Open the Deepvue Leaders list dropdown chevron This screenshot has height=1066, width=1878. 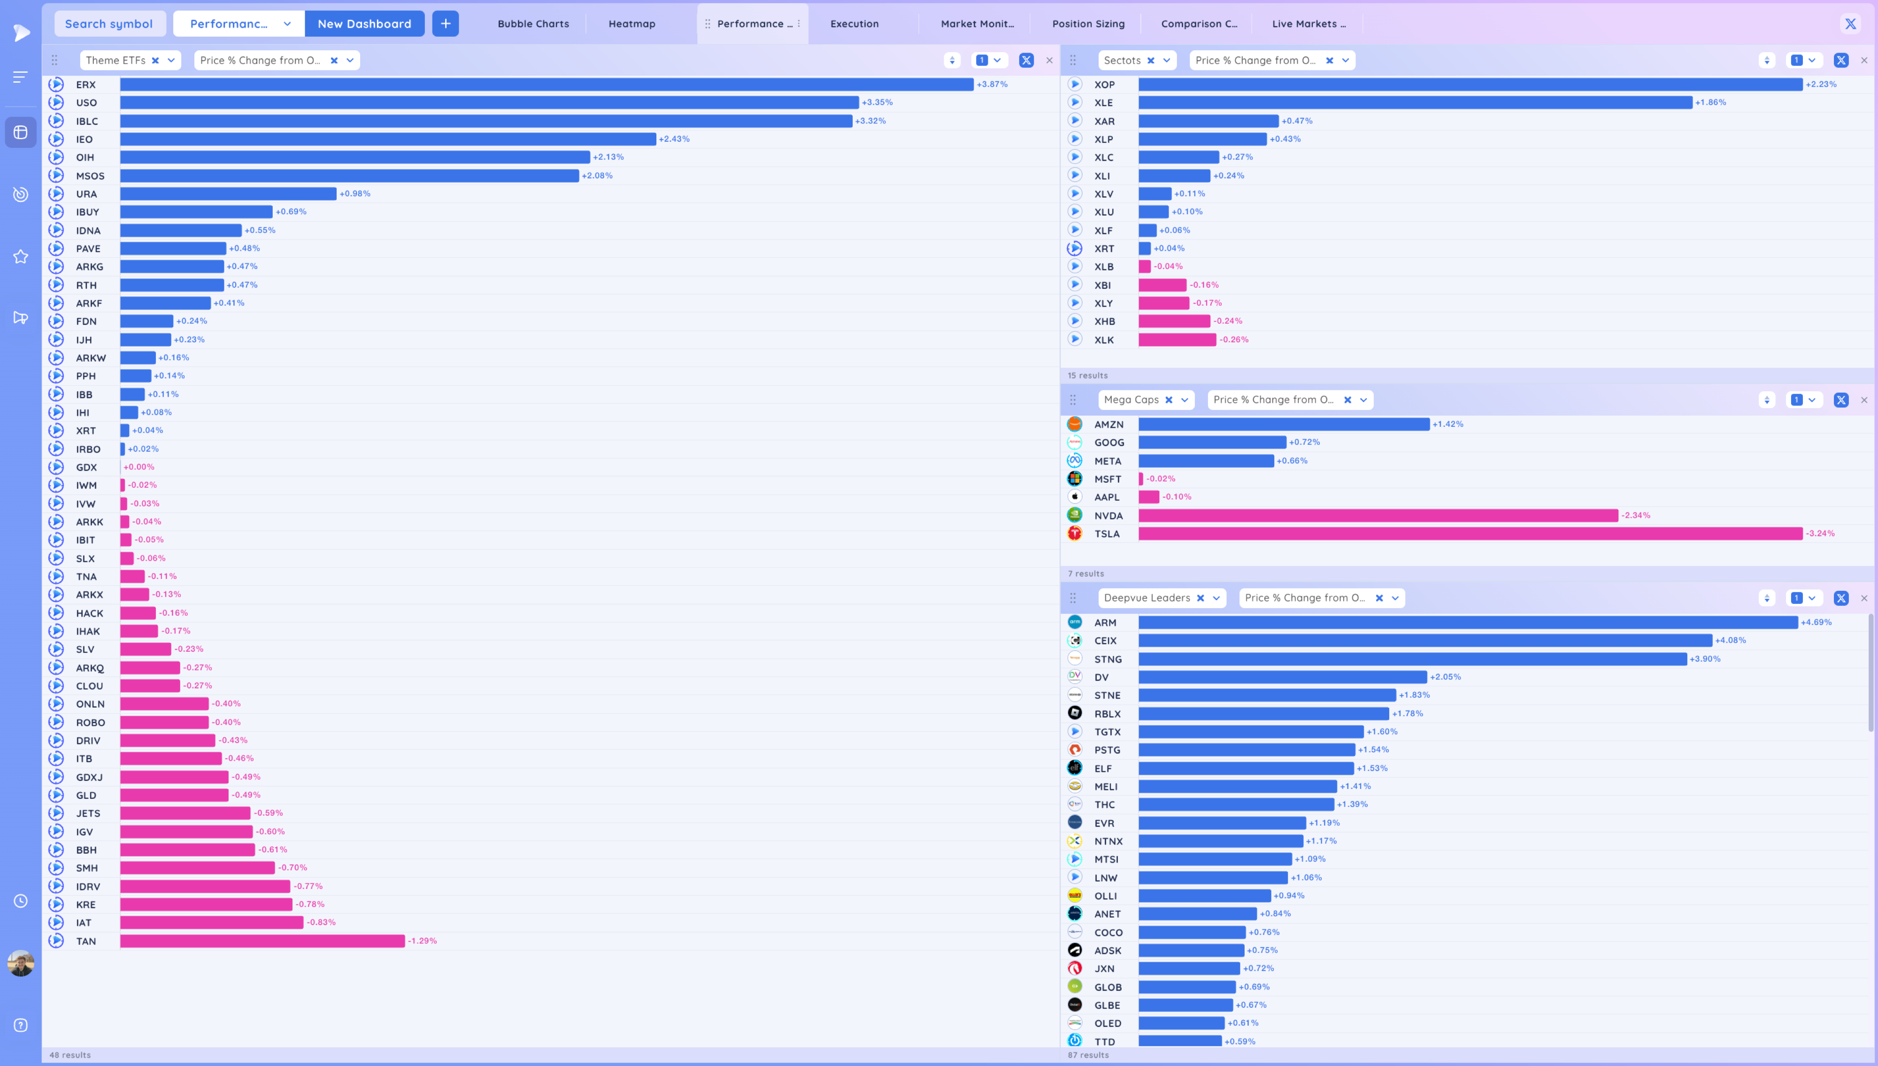pyautogui.click(x=1216, y=598)
